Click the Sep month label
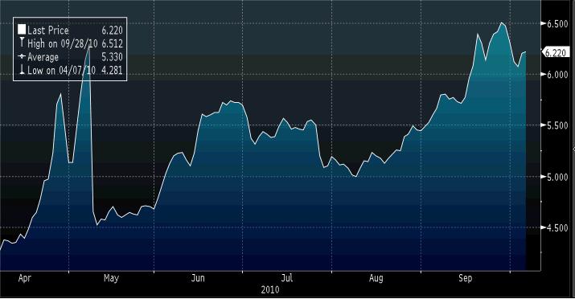575x299 pixels. coord(465,278)
